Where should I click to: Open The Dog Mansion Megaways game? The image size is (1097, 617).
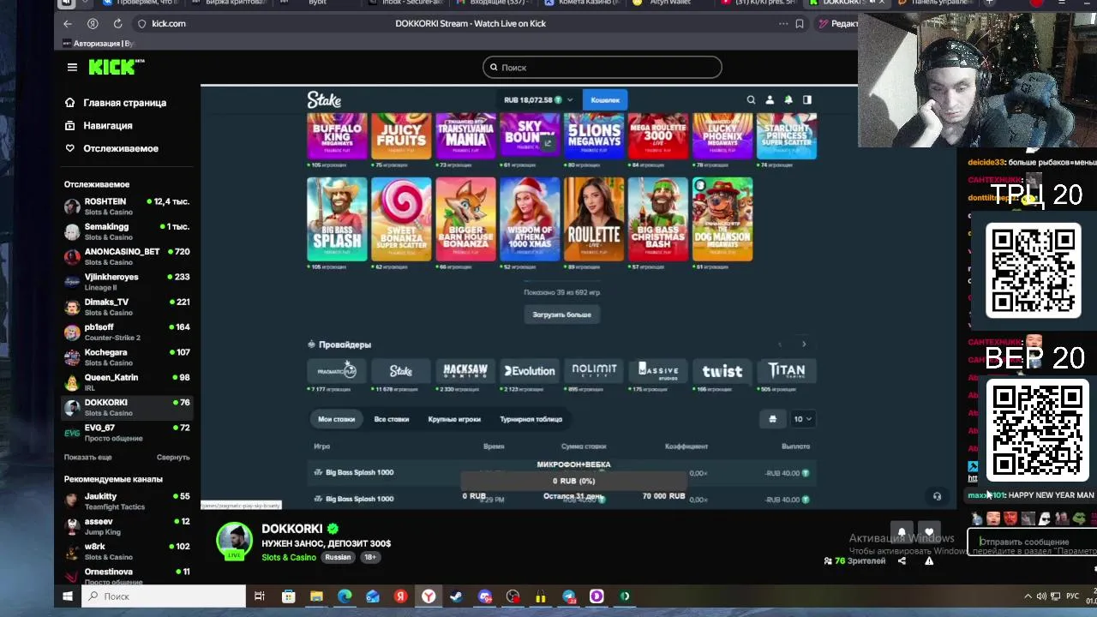722,219
